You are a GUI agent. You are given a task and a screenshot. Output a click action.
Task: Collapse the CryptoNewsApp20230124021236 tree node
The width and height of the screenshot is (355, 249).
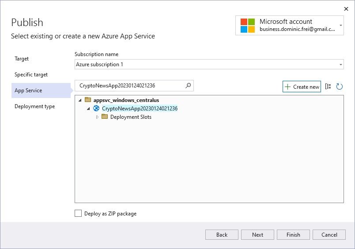[88, 109]
